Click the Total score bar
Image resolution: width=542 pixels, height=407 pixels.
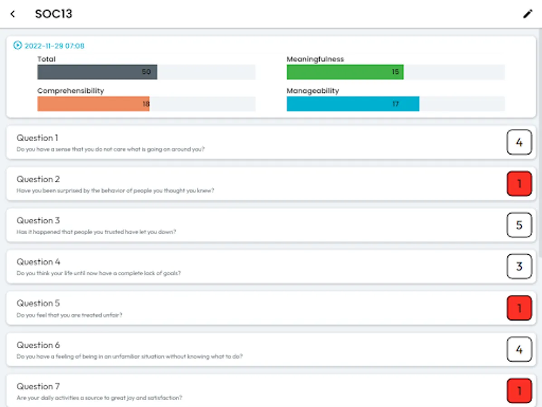(96, 71)
